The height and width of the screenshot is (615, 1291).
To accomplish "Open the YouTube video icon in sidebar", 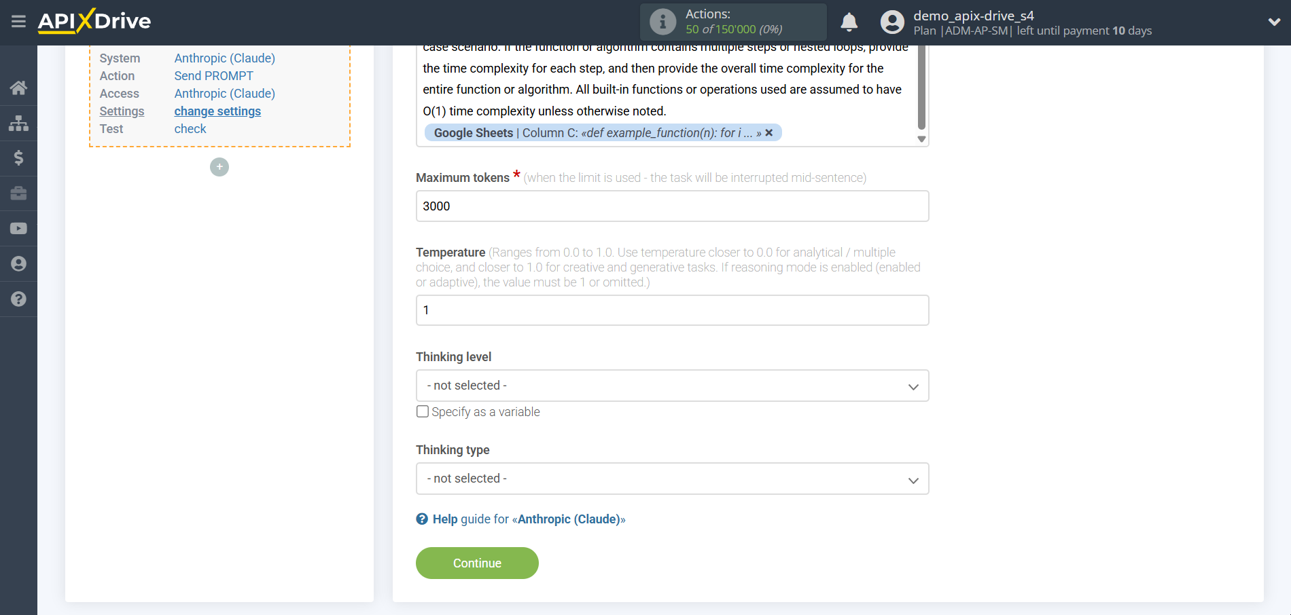I will [x=18, y=229].
